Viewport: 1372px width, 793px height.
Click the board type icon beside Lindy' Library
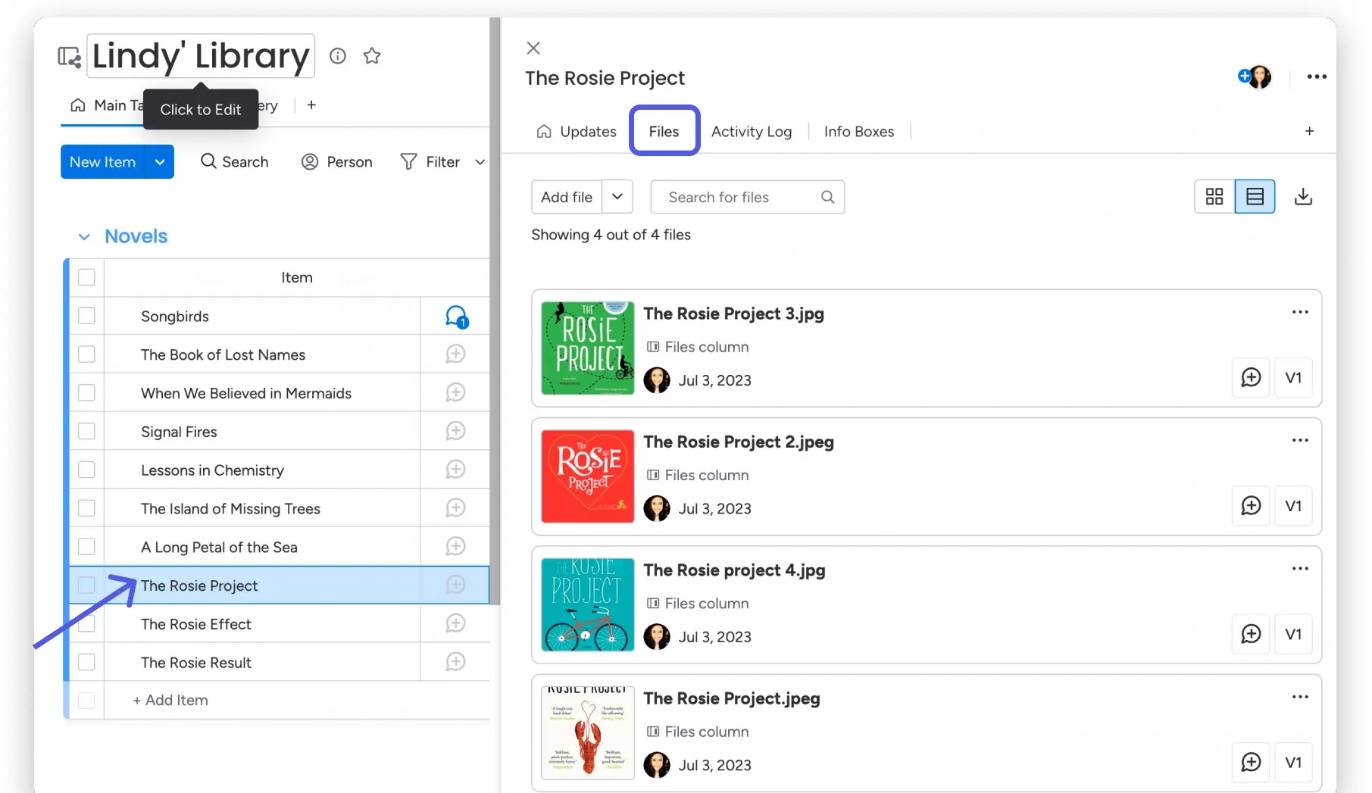coord(70,57)
